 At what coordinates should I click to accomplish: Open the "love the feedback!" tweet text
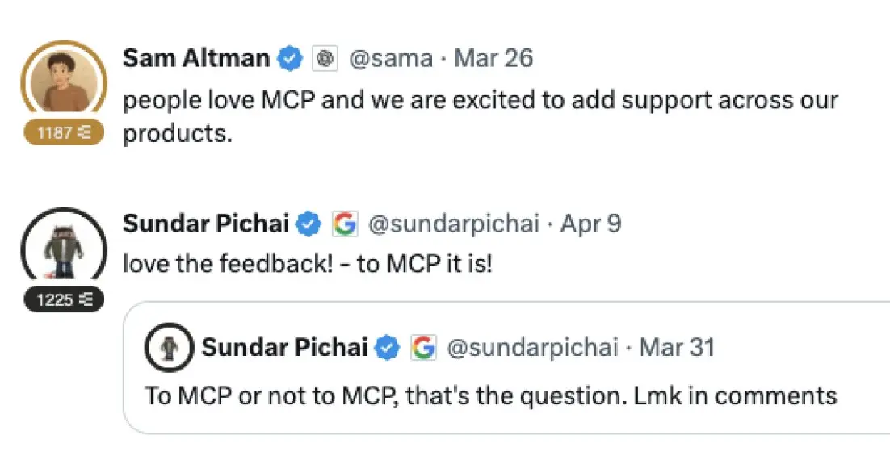307,264
